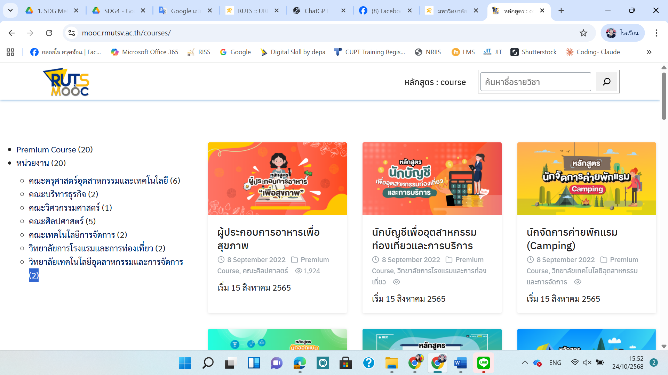This screenshot has height=375, width=668.
Task: Click the RUTS MOOC logo
Action: pos(66,82)
